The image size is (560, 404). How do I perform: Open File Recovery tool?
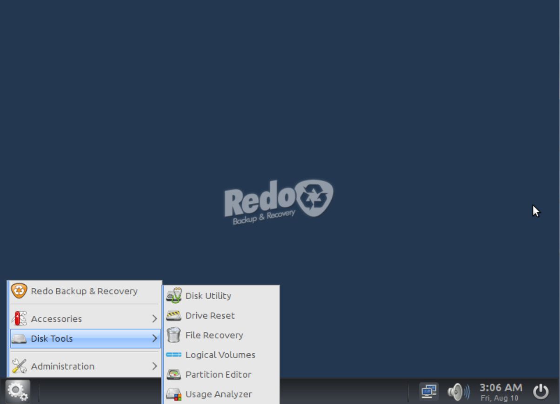tap(221, 335)
